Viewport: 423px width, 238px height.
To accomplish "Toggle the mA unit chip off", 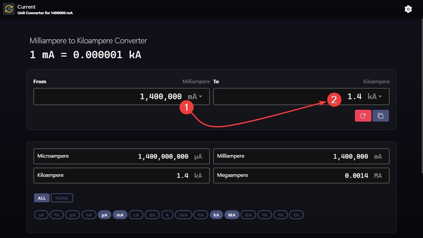I will [x=120, y=215].
